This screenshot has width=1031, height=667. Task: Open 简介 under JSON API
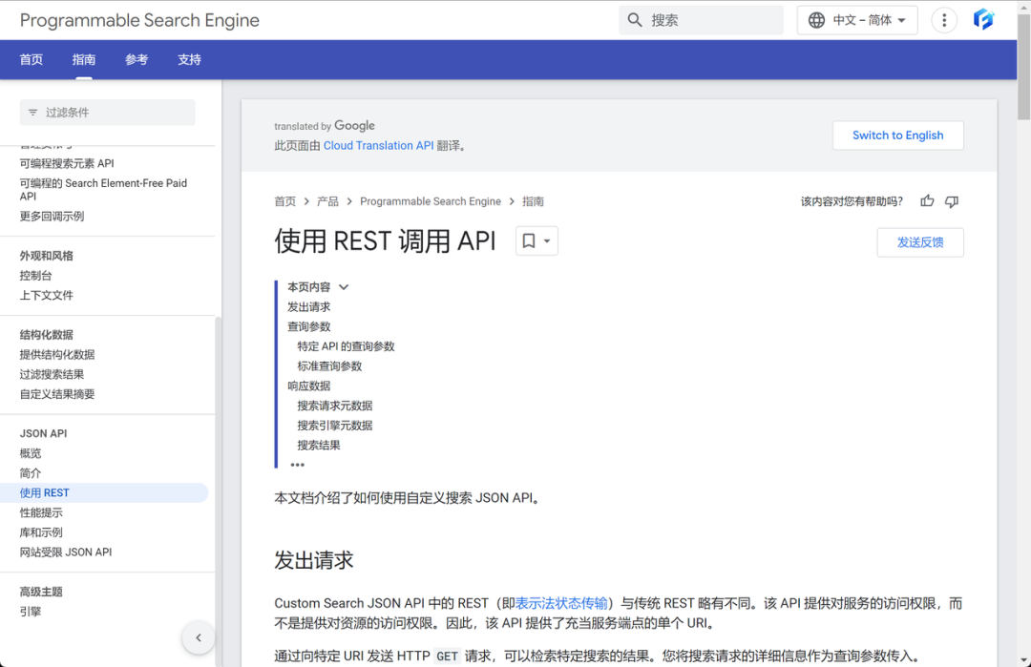(31, 472)
